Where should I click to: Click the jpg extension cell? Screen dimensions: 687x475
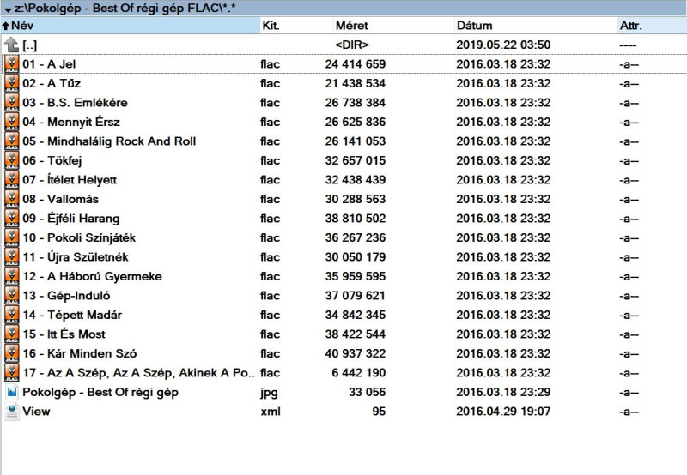(269, 393)
